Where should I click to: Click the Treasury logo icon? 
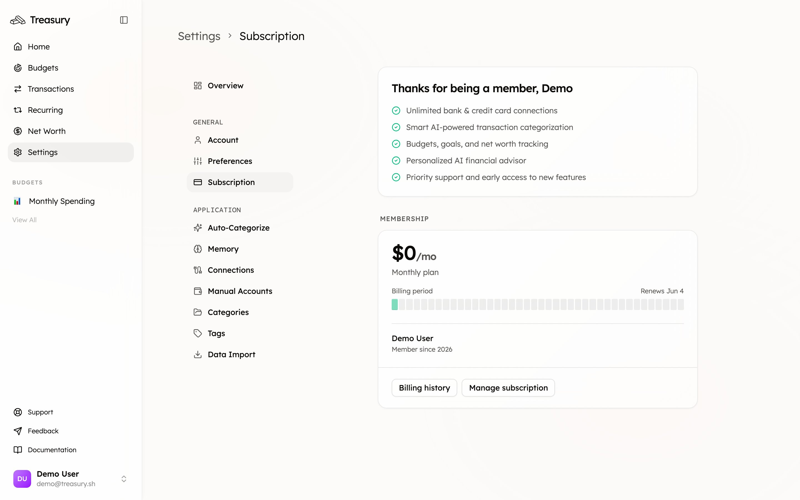point(18,20)
